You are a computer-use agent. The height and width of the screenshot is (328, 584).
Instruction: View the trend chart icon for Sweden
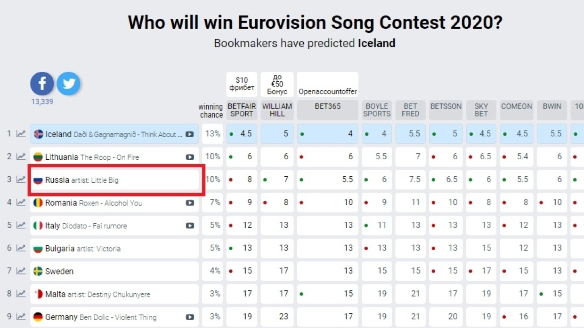(x=21, y=271)
